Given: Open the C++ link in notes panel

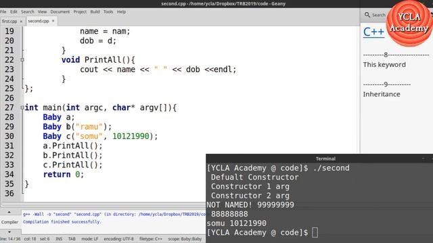Looking at the screenshot, I should [x=373, y=32].
